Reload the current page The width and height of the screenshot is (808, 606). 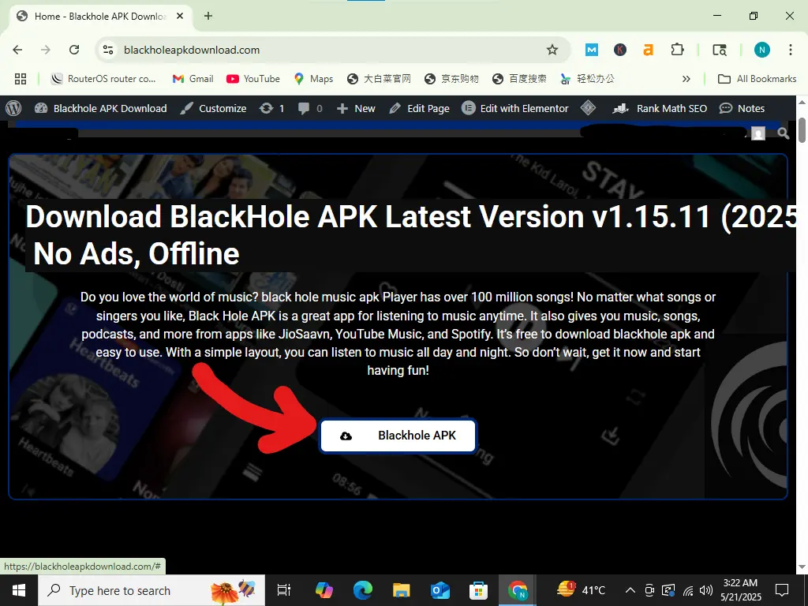pyautogui.click(x=74, y=50)
